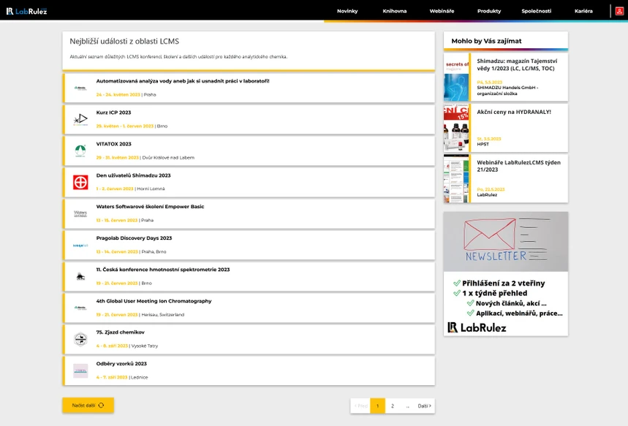The image size is (628, 426).
Task: Click the Pragolab Discovery Days logo
Action: click(80, 246)
